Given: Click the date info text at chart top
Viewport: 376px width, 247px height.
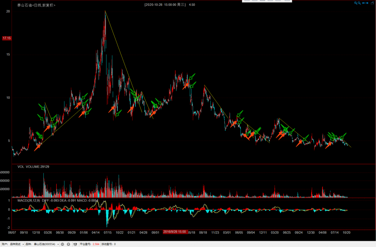Looking at the screenshot, I should [165, 5].
